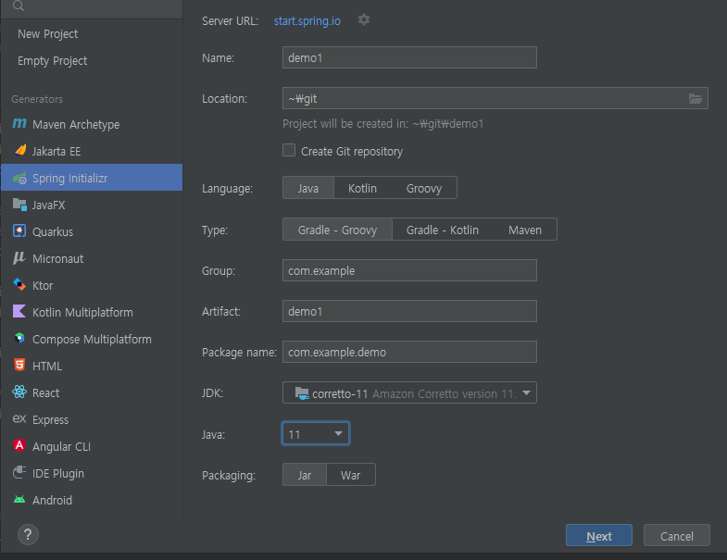Select Angular CLI generator label
The width and height of the screenshot is (727, 560).
point(62,446)
